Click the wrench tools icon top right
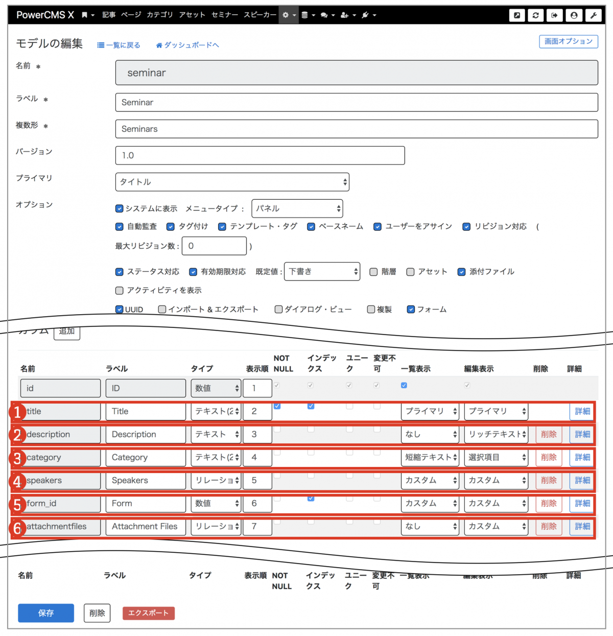613x636 pixels. [x=594, y=15]
